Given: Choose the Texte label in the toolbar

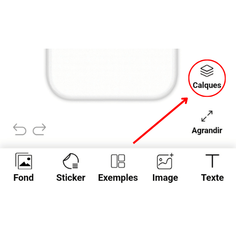Looking at the screenshot, I should [x=212, y=177].
